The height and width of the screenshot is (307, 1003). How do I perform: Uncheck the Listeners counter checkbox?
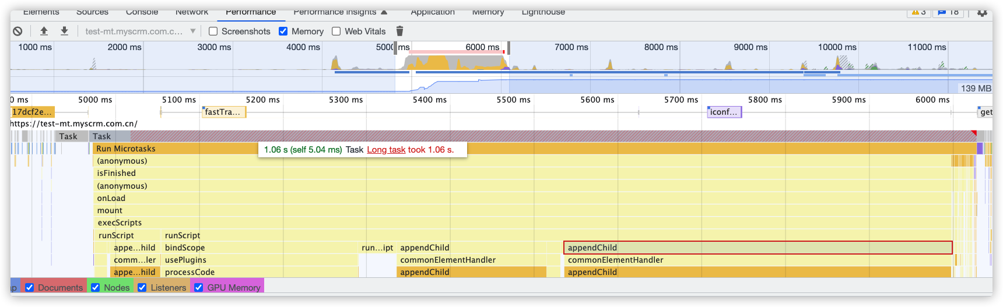pyautogui.click(x=142, y=287)
